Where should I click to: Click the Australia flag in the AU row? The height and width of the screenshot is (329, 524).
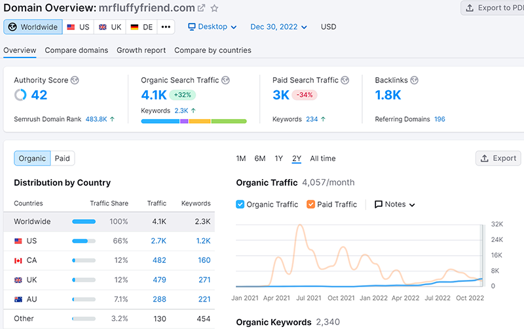(18, 300)
